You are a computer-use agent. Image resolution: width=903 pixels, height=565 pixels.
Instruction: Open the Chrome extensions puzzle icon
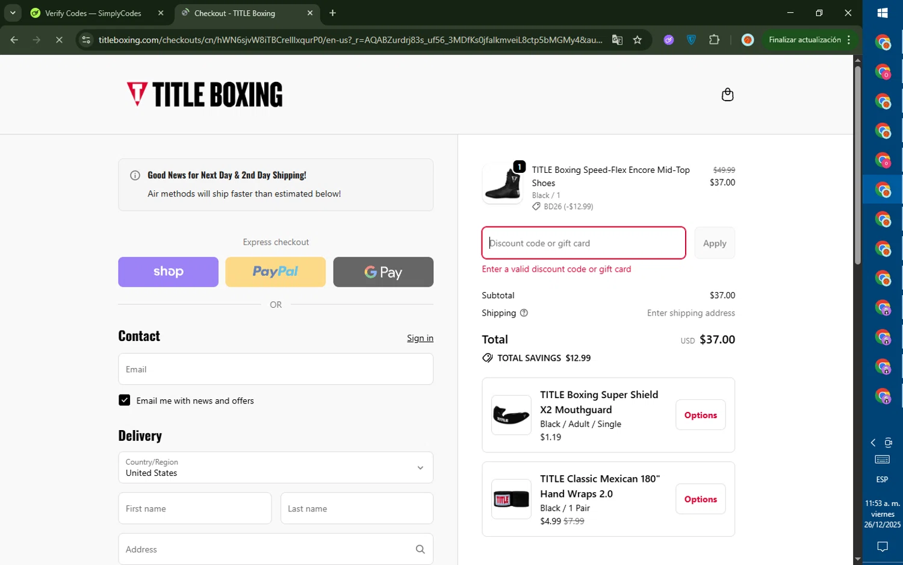(714, 40)
